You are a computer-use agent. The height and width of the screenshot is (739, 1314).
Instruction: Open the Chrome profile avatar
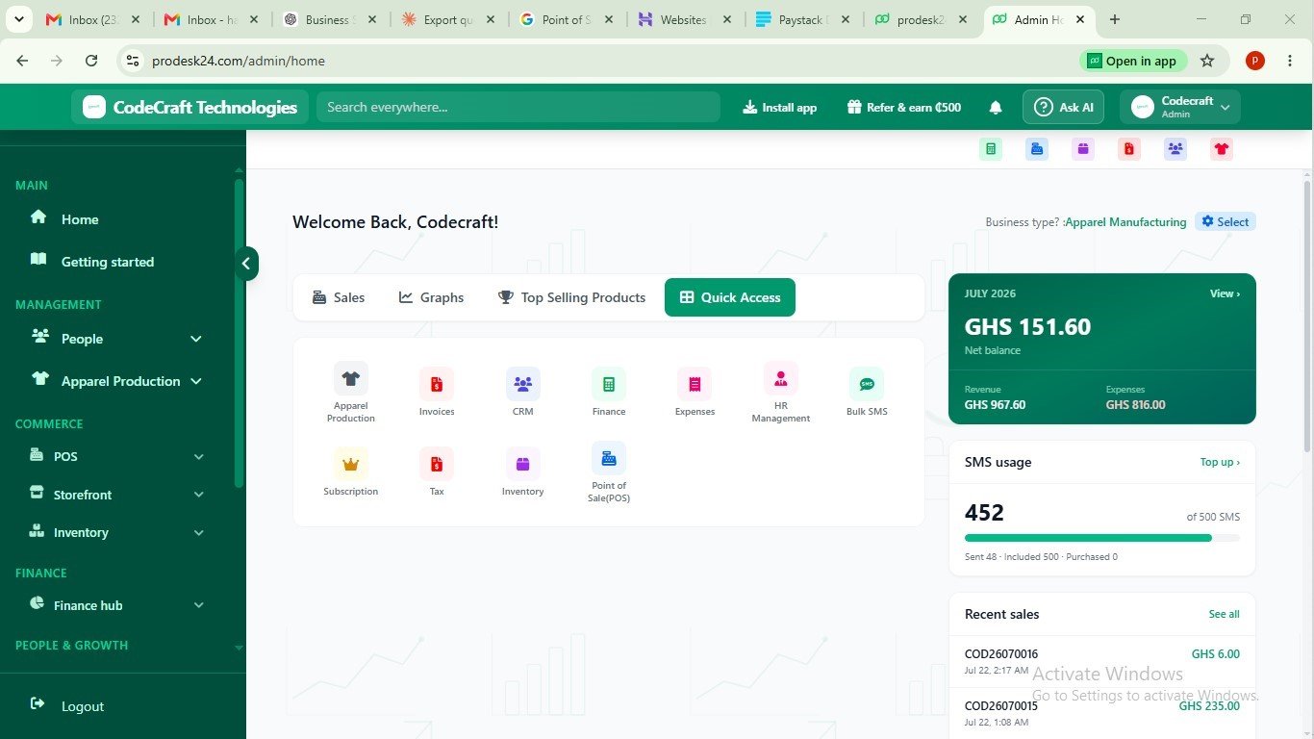pos(1254,61)
